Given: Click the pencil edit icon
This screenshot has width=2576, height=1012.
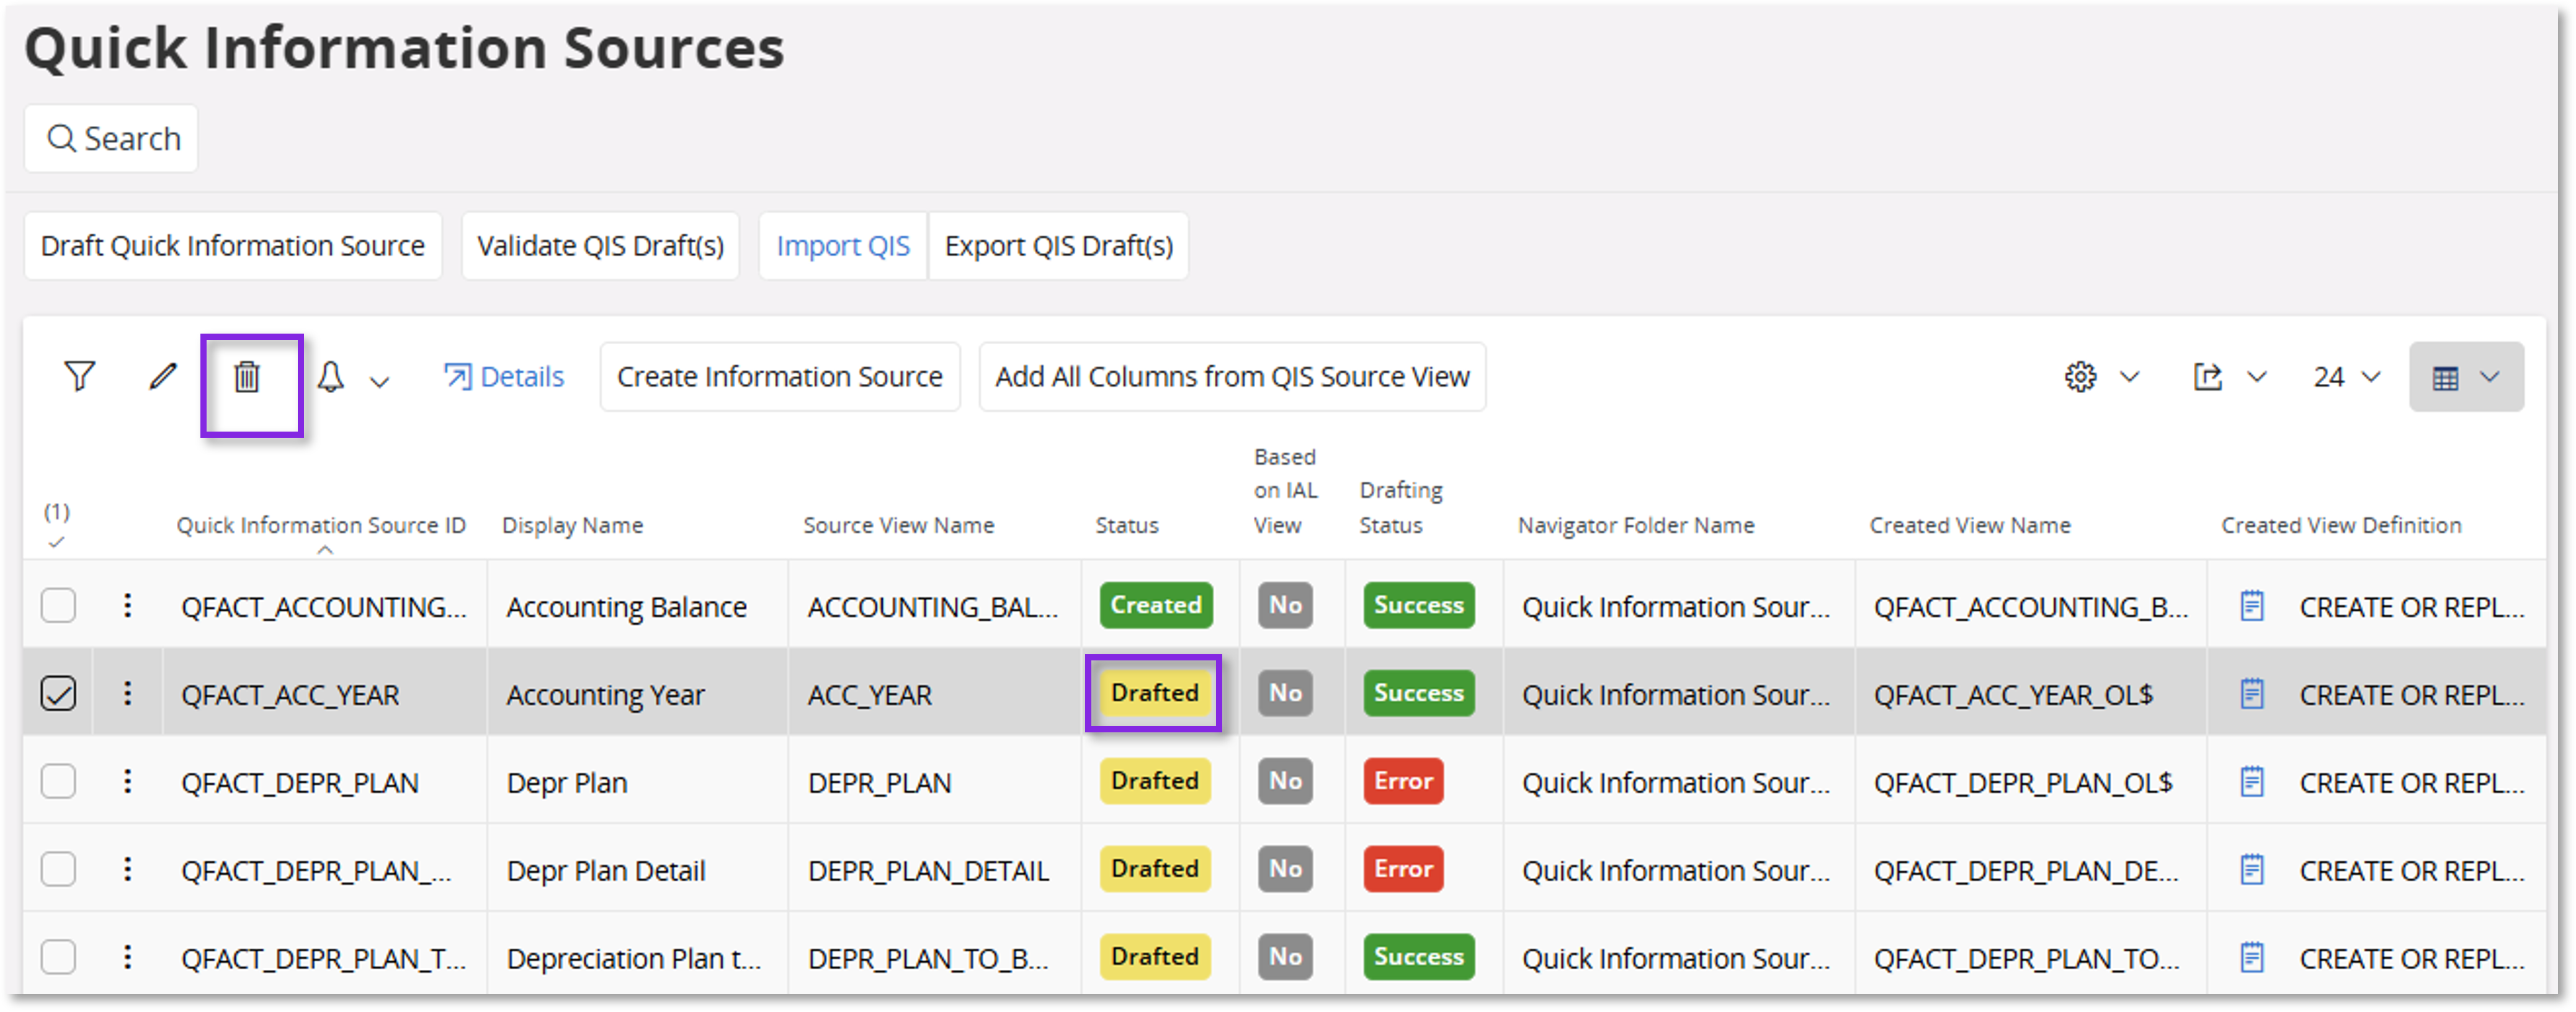Looking at the screenshot, I should [163, 376].
